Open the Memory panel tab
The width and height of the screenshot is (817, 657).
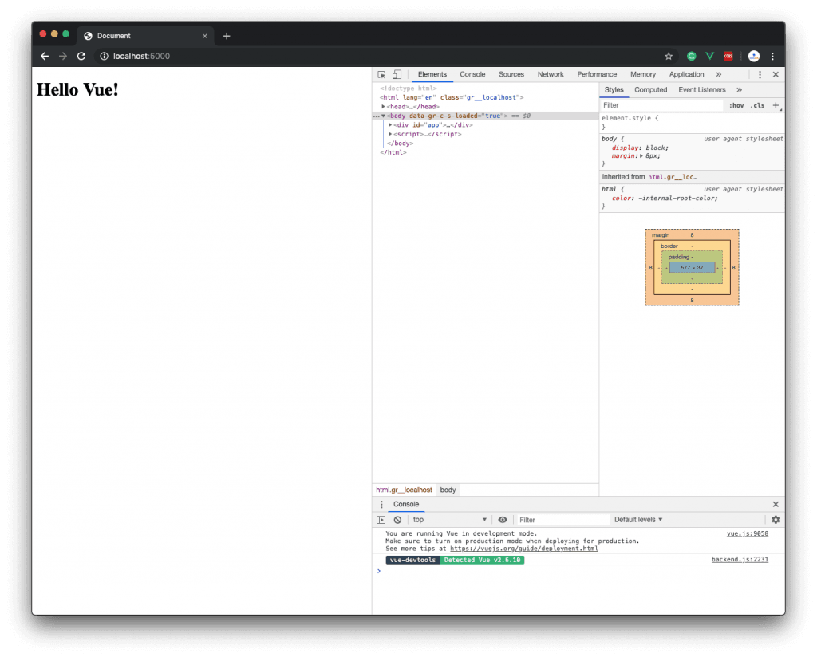tap(643, 74)
